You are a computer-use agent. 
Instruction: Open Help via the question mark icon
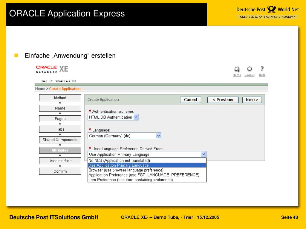tap(262, 69)
